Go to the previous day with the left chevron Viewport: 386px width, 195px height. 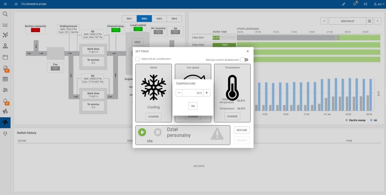(x=324, y=21)
